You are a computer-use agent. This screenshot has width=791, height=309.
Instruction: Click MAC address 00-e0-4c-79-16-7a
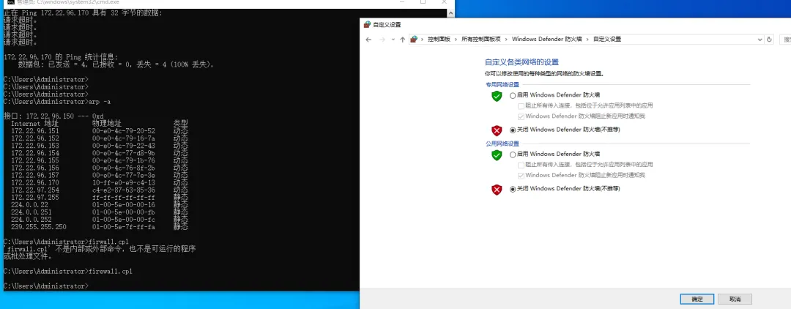[x=124, y=138]
